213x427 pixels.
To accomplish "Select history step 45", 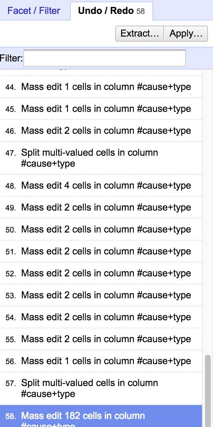I will coord(101,109).
